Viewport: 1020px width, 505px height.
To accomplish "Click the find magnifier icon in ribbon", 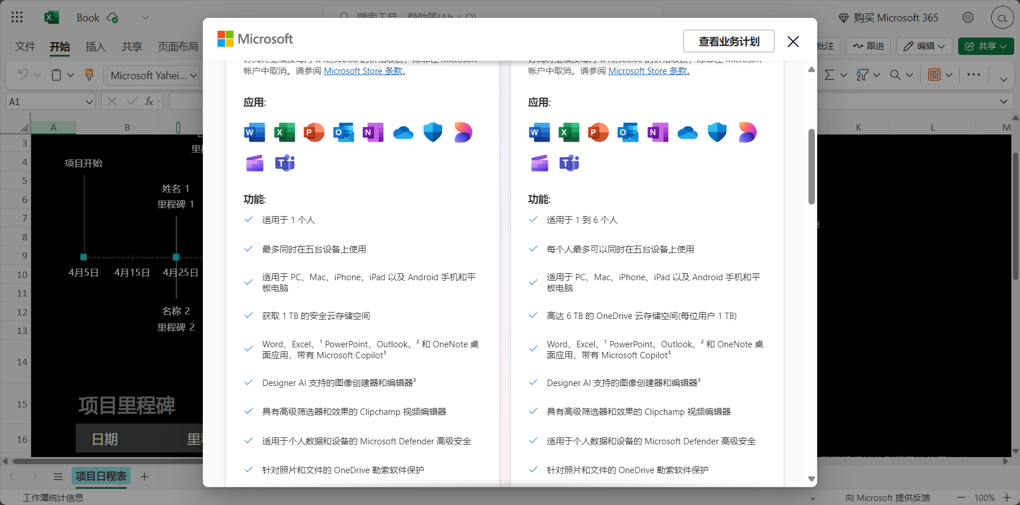I will pyautogui.click(x=895, y=75).
